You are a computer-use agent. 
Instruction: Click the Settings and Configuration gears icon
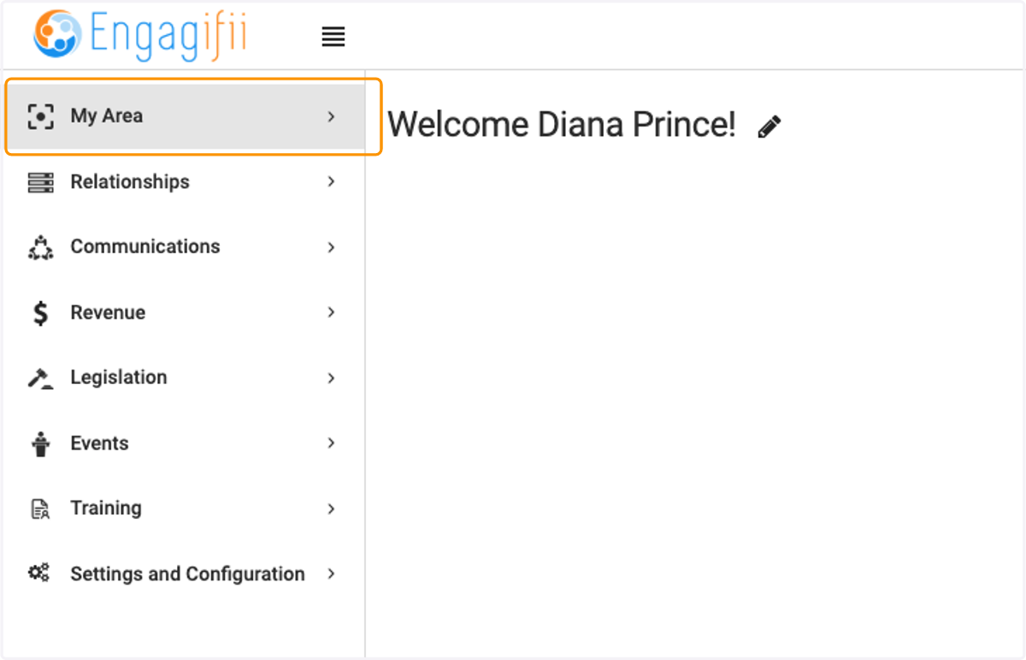coord(39,574)
